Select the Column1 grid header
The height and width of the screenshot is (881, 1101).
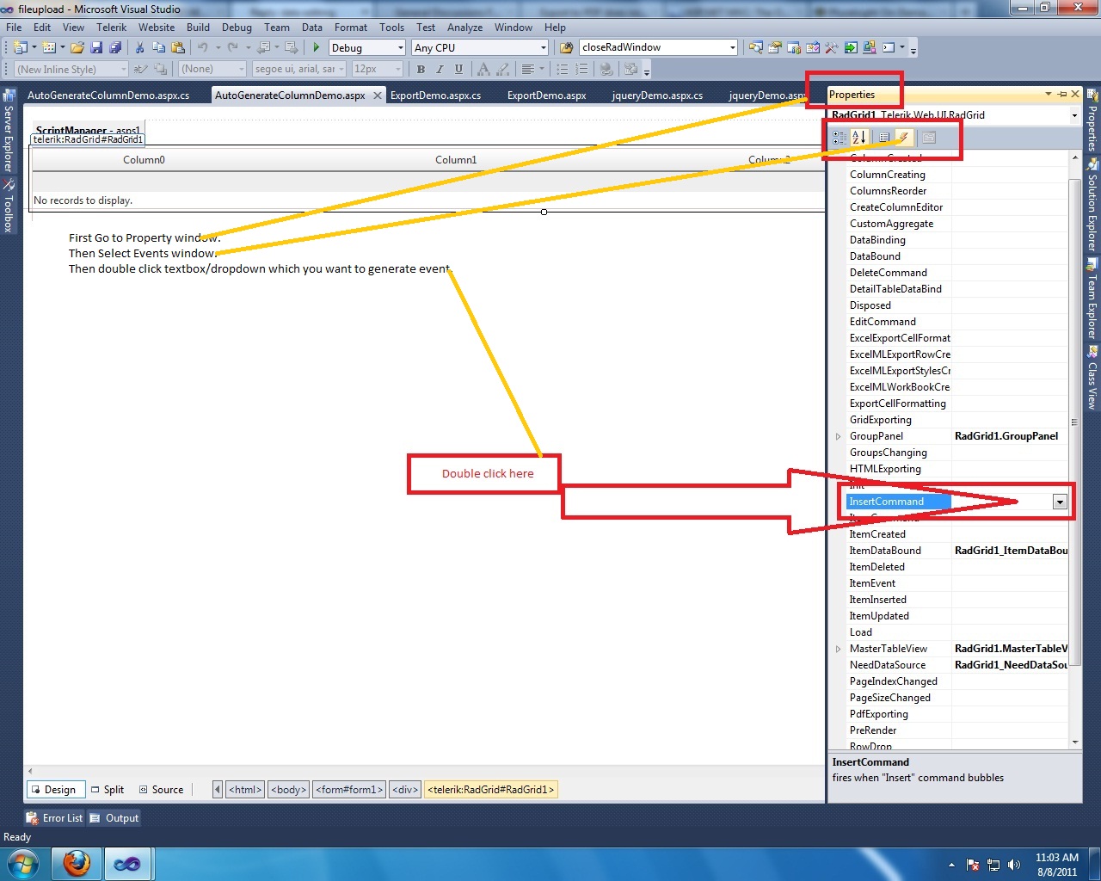[456, 160]
